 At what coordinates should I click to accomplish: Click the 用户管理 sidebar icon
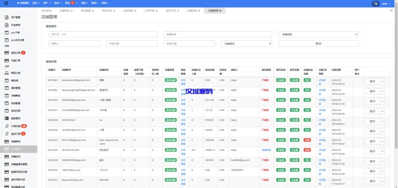(x=7, y=17)
